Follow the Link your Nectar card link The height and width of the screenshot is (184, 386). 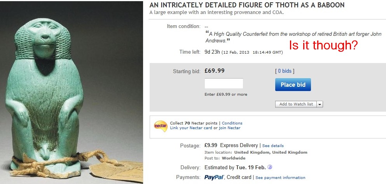click(x=191, y=128)
